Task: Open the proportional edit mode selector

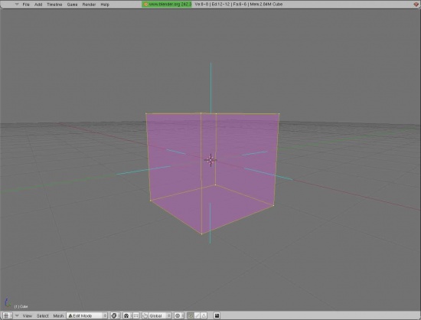Action: point(178,315)
